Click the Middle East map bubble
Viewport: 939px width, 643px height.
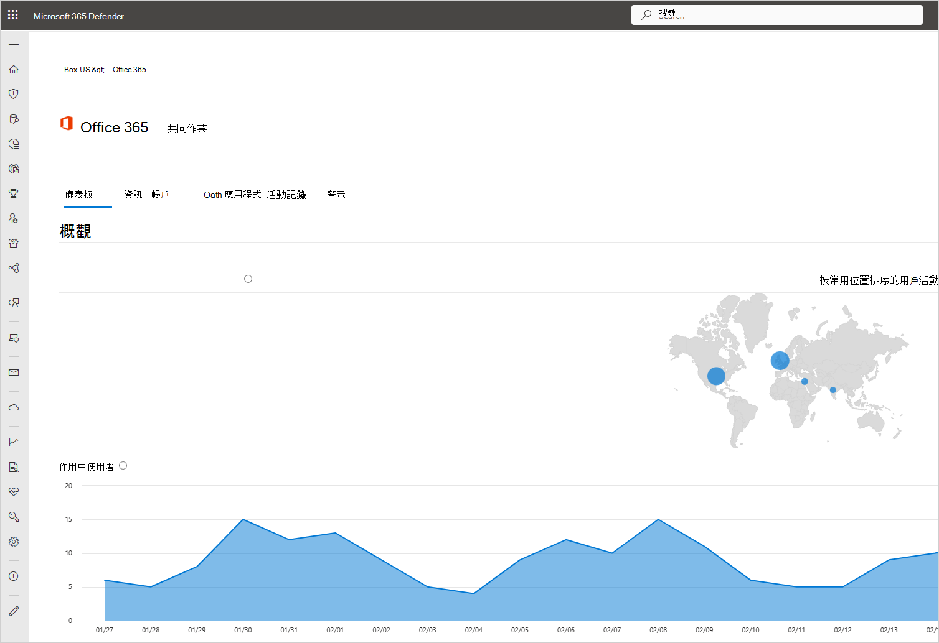coord(805,381)
